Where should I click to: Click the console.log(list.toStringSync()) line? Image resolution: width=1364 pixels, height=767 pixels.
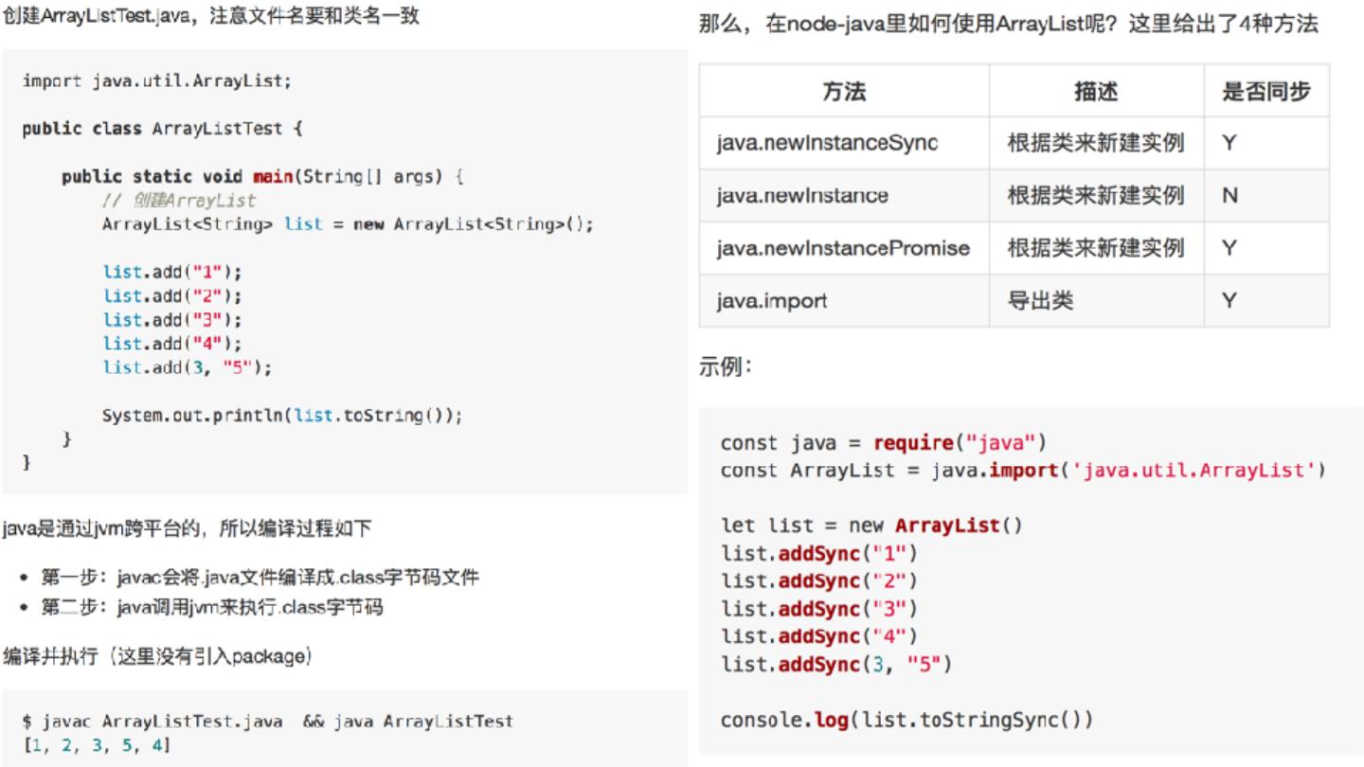[x=906, y=720]
